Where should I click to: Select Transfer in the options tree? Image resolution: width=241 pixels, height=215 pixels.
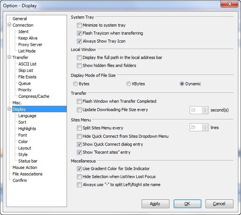click(x=20, y=57)
